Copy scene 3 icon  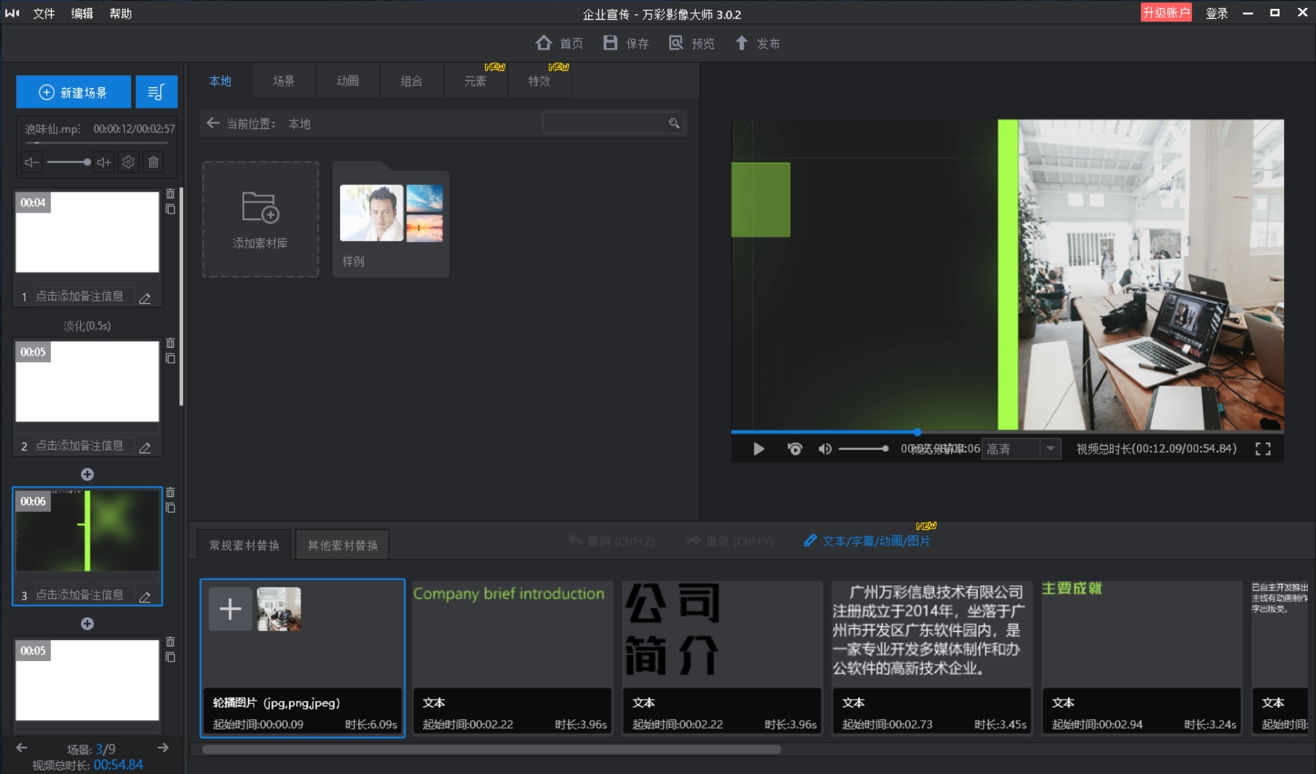[170, 508]
